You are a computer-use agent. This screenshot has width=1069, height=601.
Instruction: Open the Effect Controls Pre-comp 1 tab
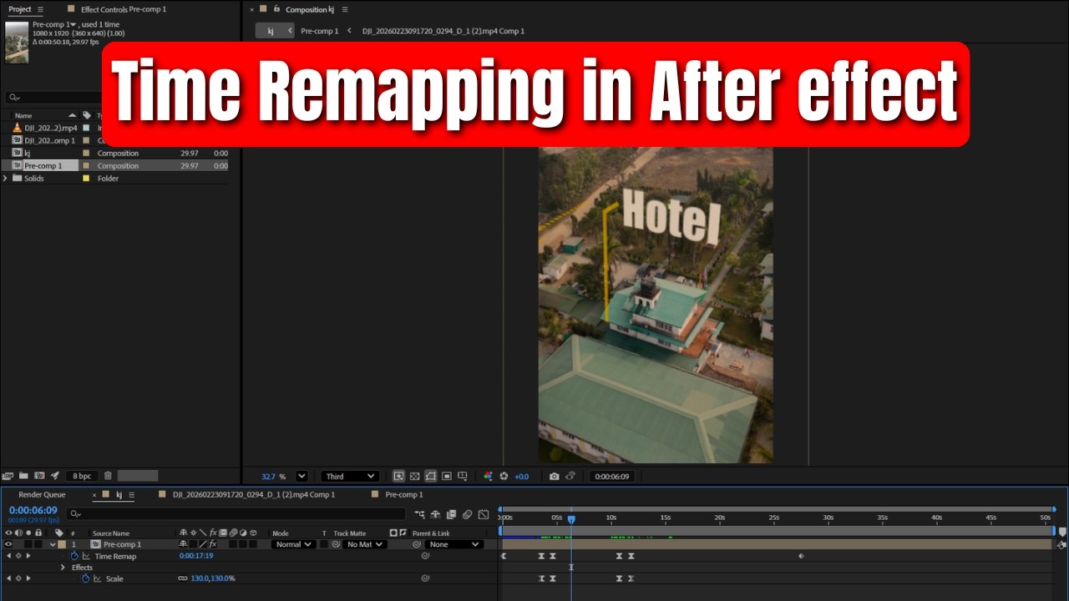click(123, 9)
